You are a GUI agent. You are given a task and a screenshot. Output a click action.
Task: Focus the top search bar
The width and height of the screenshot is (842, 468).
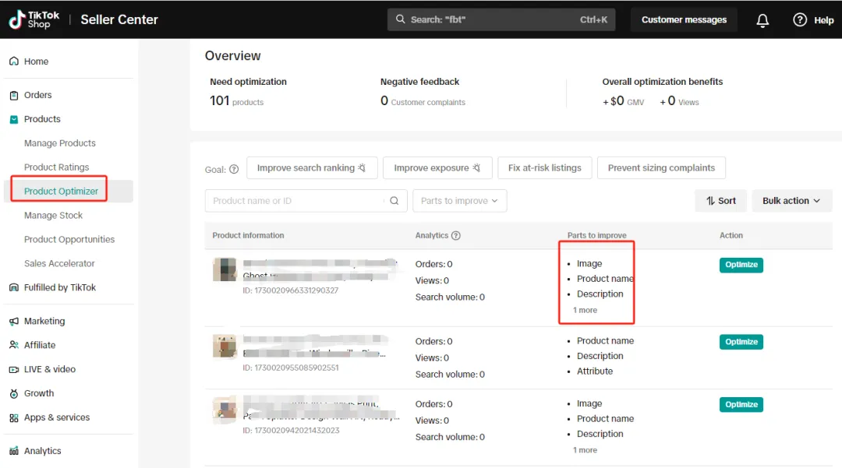(501, 19)
